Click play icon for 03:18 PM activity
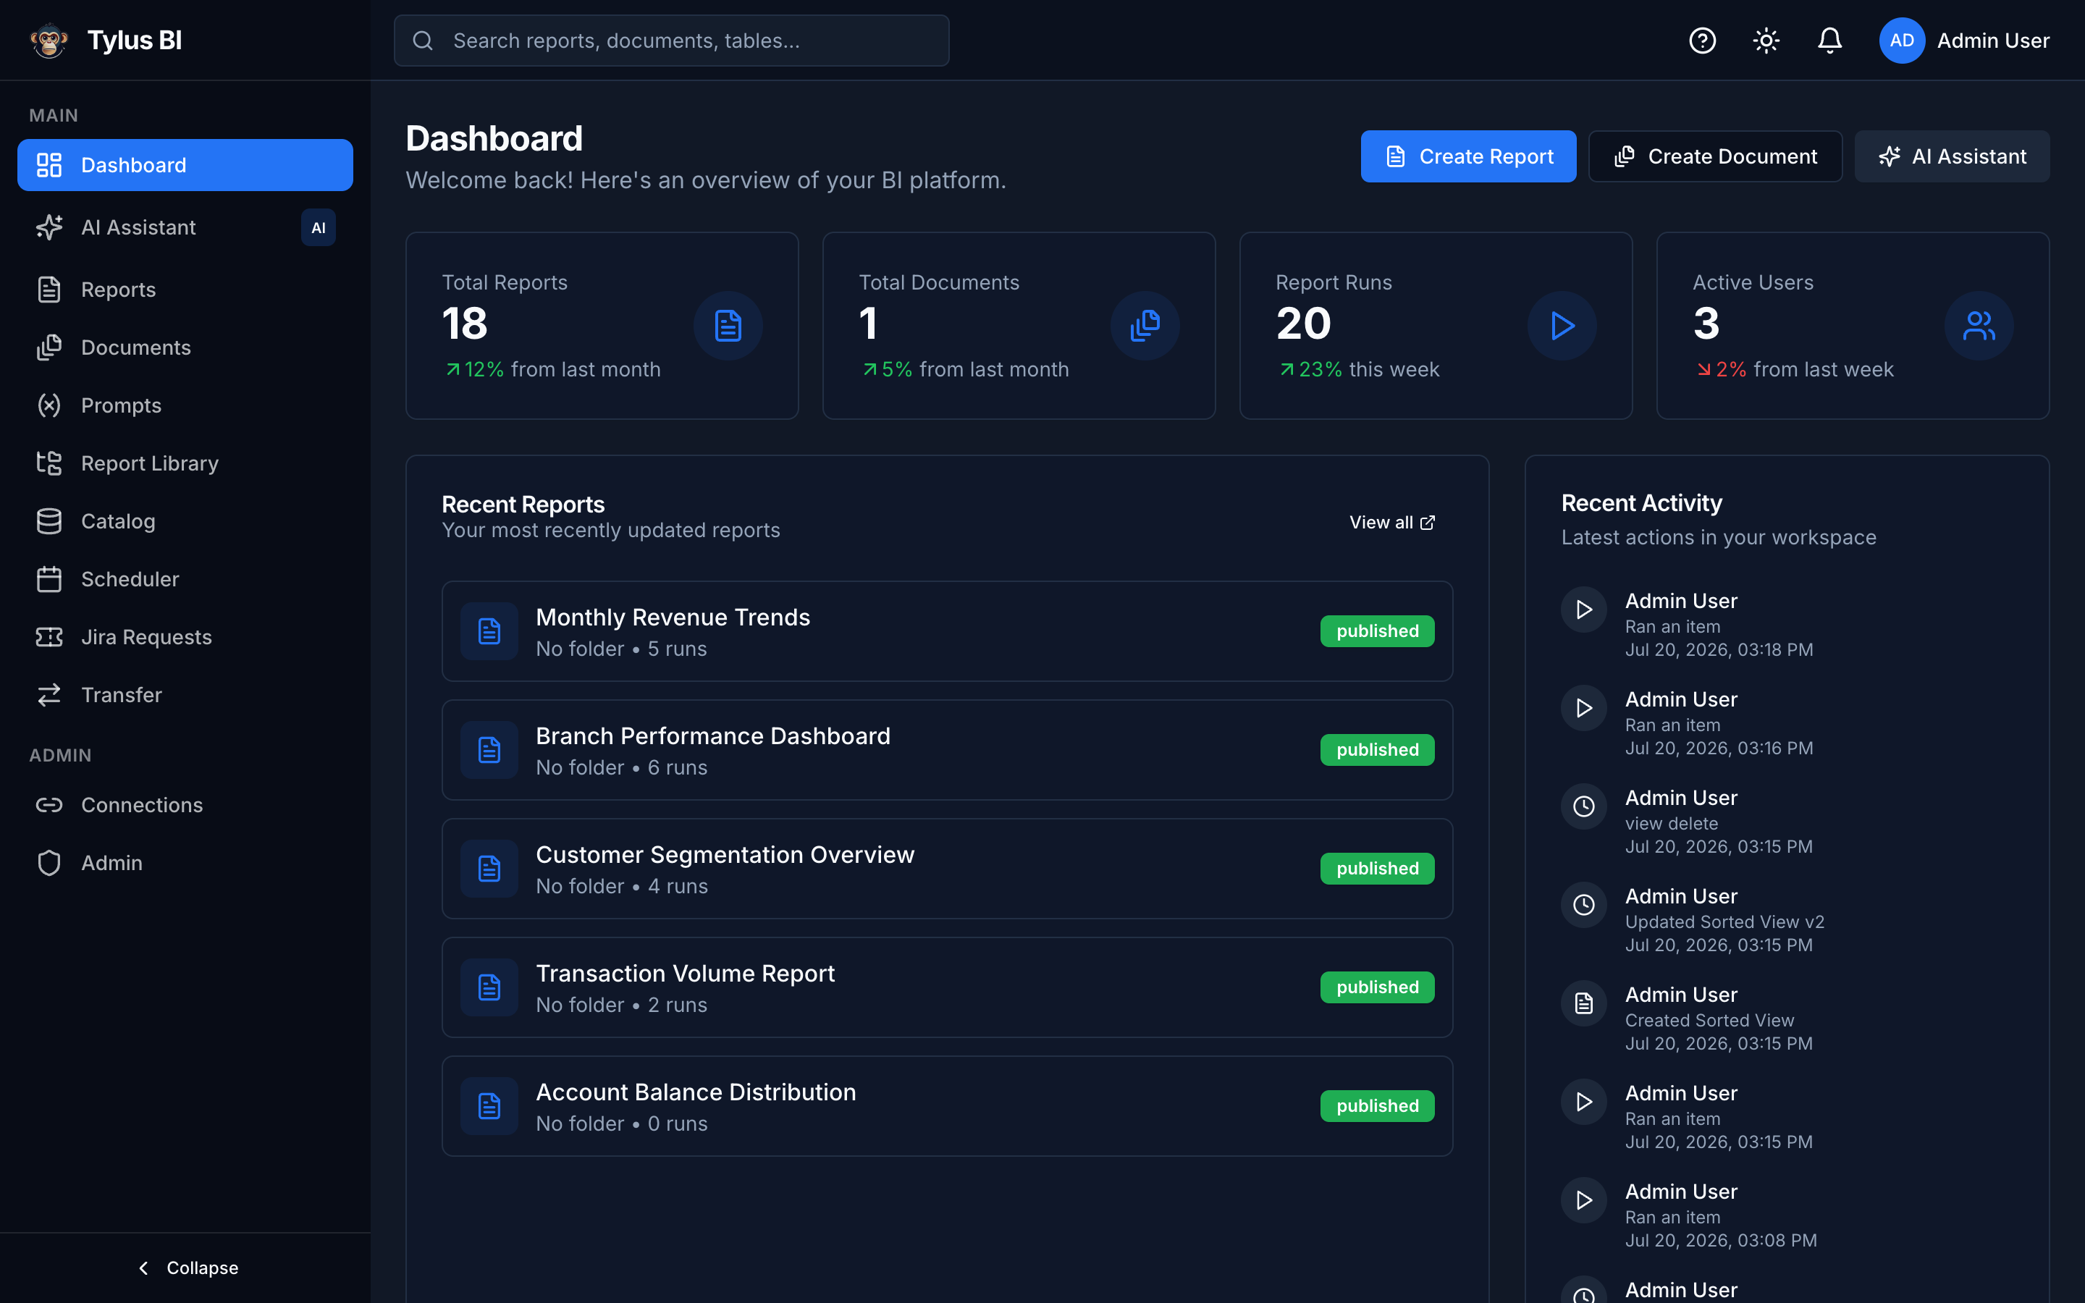Image resolution: width=2085 pixels, height=1303 pixels. click(1583, 610)
